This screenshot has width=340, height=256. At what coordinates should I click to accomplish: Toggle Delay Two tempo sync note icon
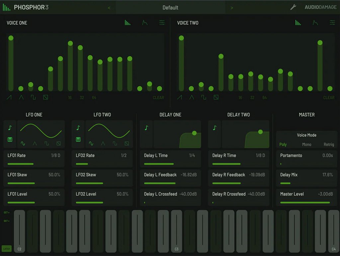click(215, 128)
